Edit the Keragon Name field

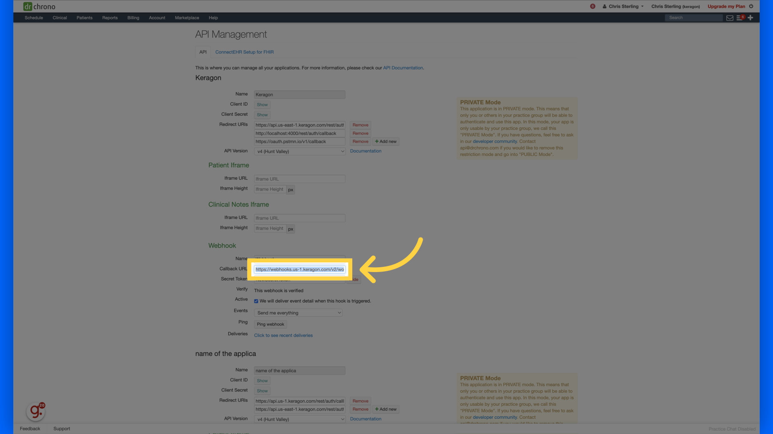point(300,94)
